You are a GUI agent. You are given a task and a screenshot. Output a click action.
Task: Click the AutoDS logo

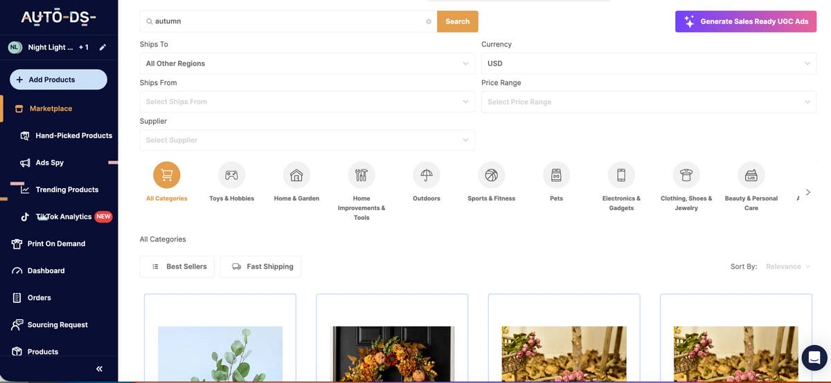[59, 17]
